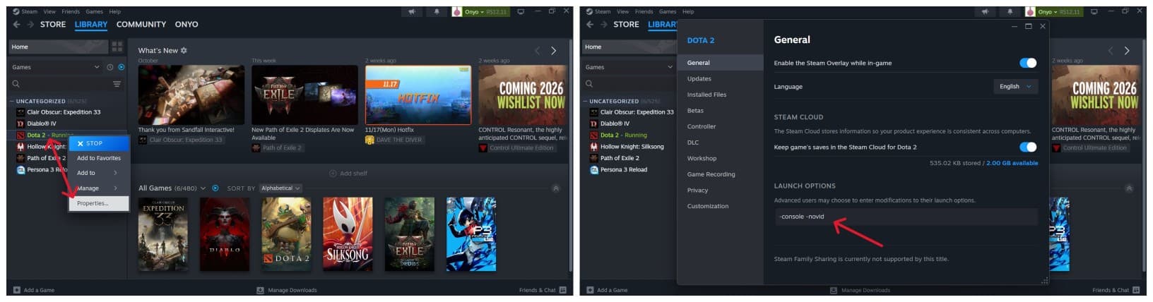Expand Manage submenu in context menu
Screen dimensions: 1153x302
(99, 188)
